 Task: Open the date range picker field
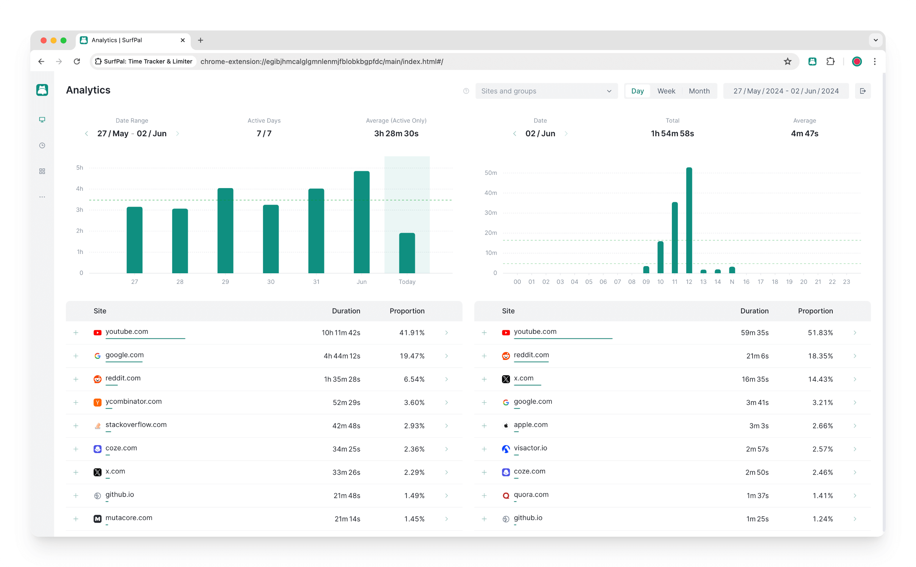786,91
